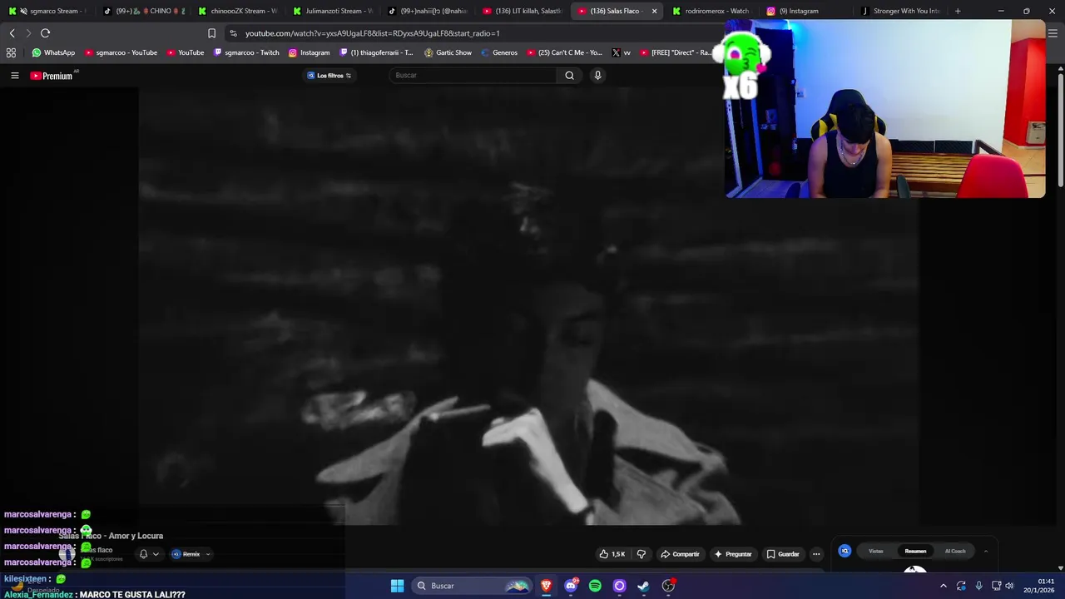
Task: Like the video with 1,5 K thumbs up
Action: [x=612, y=554]
